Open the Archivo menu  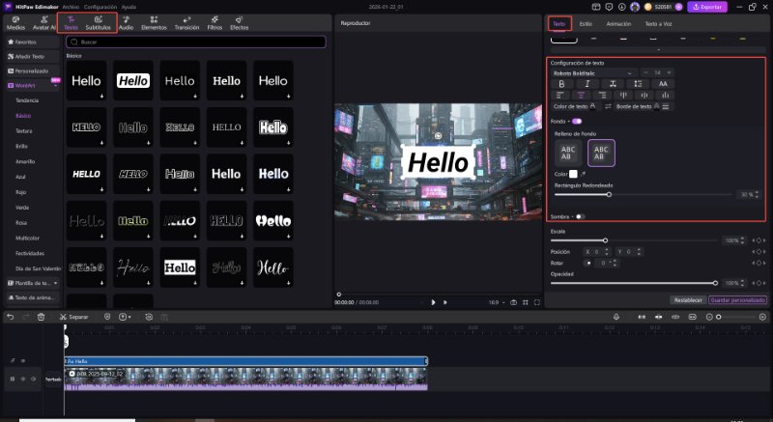click(x=71, y=6)
